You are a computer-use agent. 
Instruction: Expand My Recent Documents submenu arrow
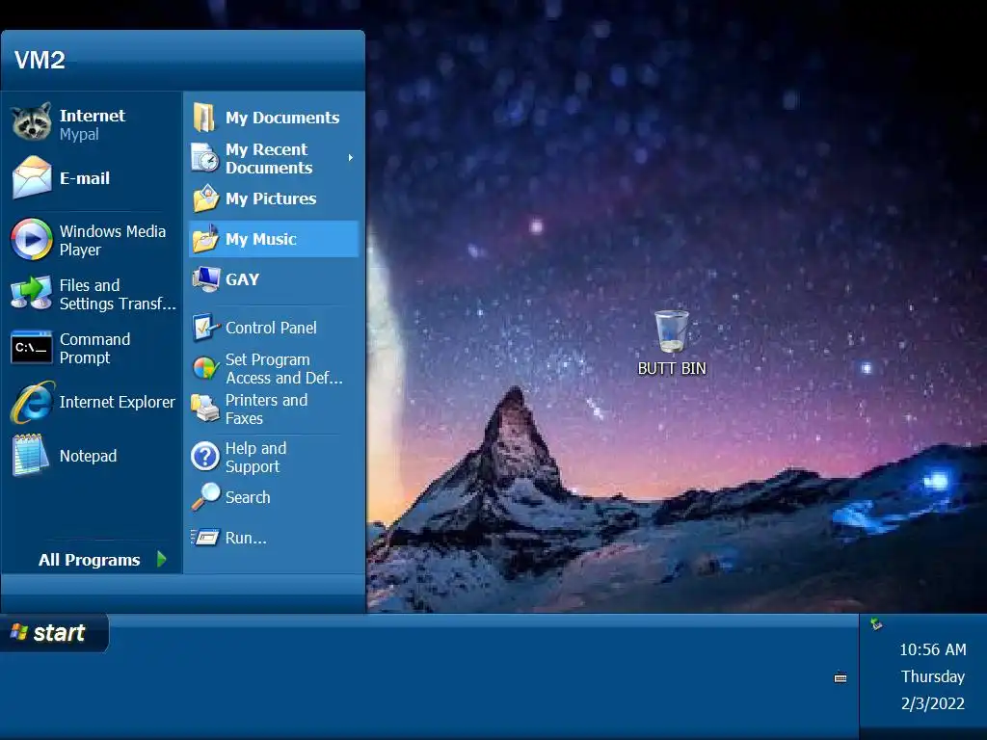coord(351,158)
